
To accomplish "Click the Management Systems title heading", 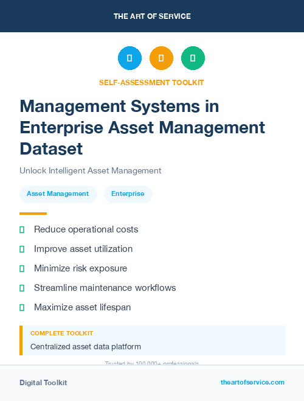I will (142, 127).
